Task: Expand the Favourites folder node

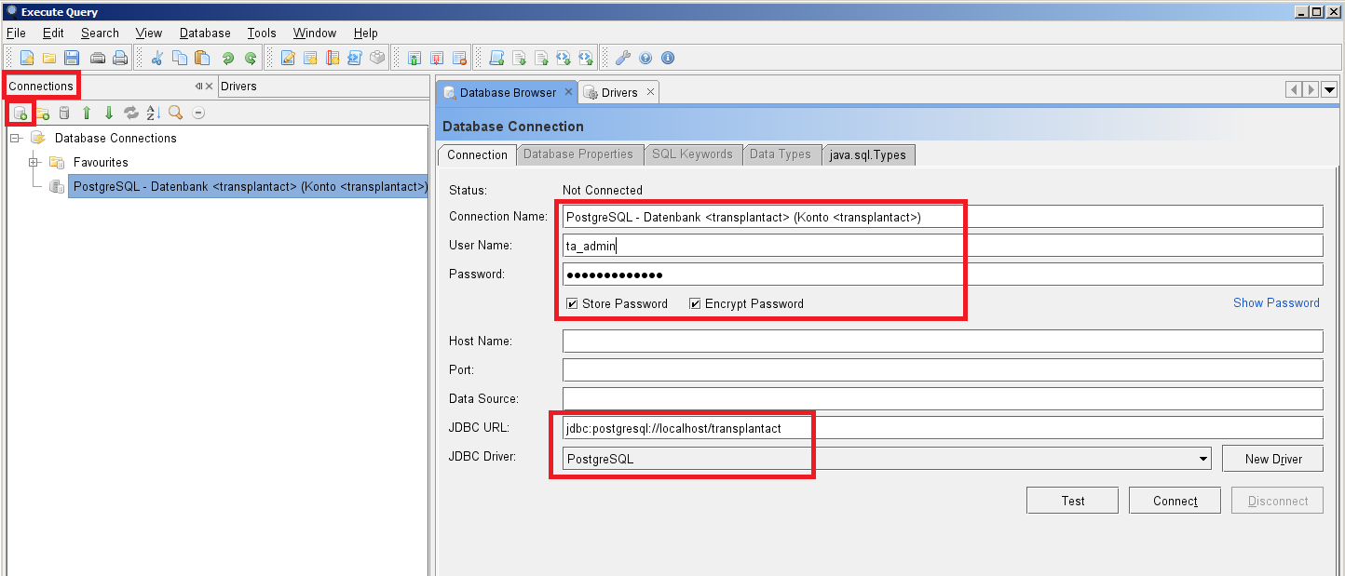Action: click(34, 162)
